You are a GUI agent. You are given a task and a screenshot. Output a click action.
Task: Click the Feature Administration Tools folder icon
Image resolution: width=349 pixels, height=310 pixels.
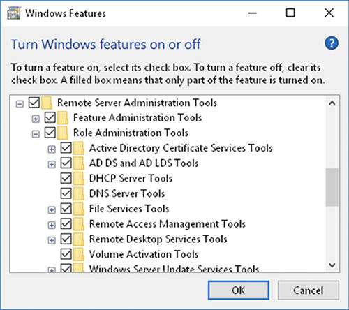pyautogui.click(x=63, y=118)
